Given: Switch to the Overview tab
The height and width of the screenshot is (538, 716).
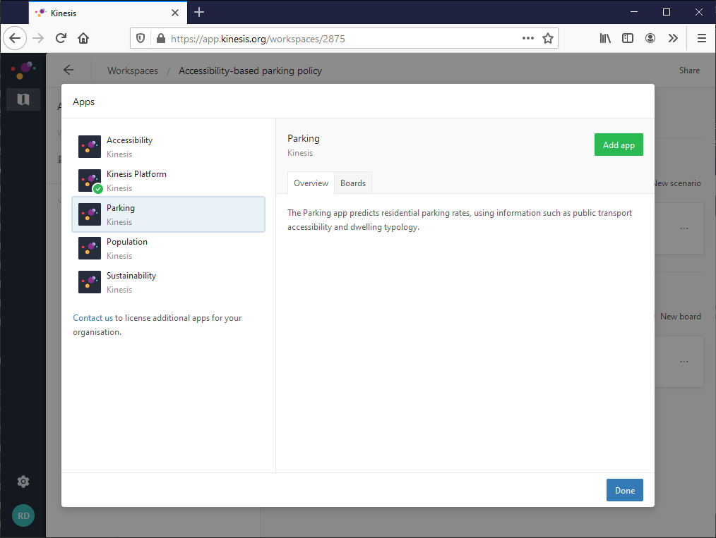Looking at the screenshot, I should (x=311, y=183).
